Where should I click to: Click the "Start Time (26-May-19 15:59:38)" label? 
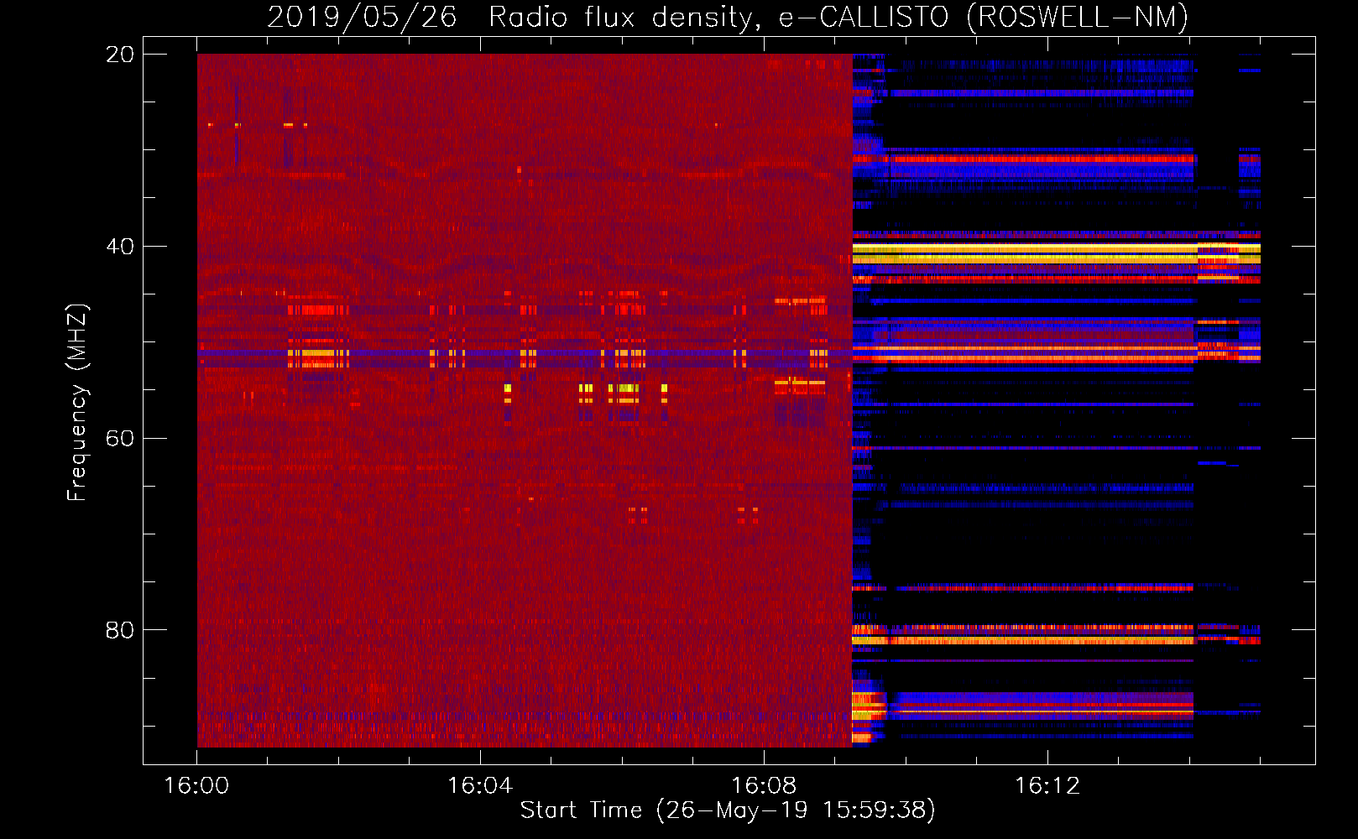point(728,810)
